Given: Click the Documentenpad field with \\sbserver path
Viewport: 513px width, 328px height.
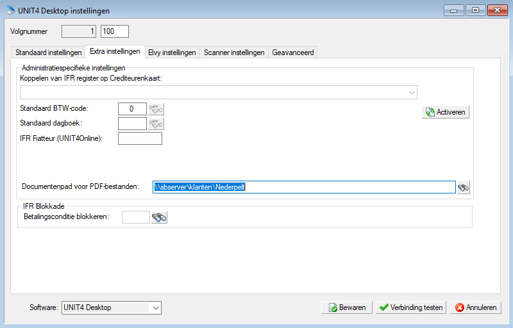Looking at the screenshot, I should 304,187.
